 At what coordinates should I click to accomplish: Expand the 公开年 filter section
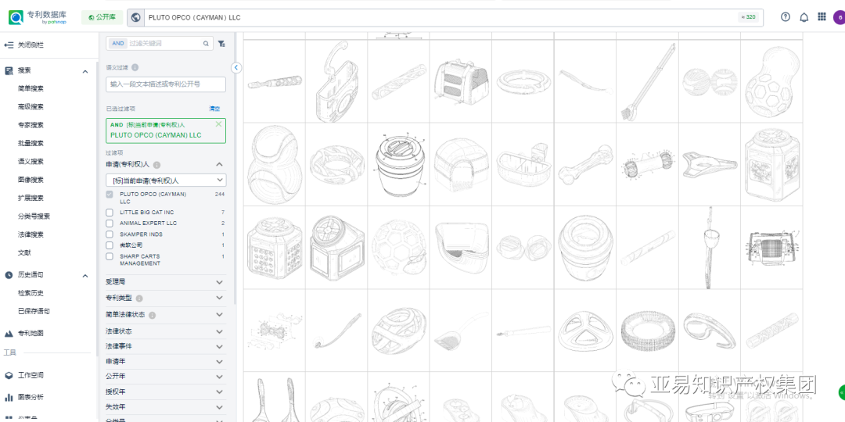click(219, 377)
